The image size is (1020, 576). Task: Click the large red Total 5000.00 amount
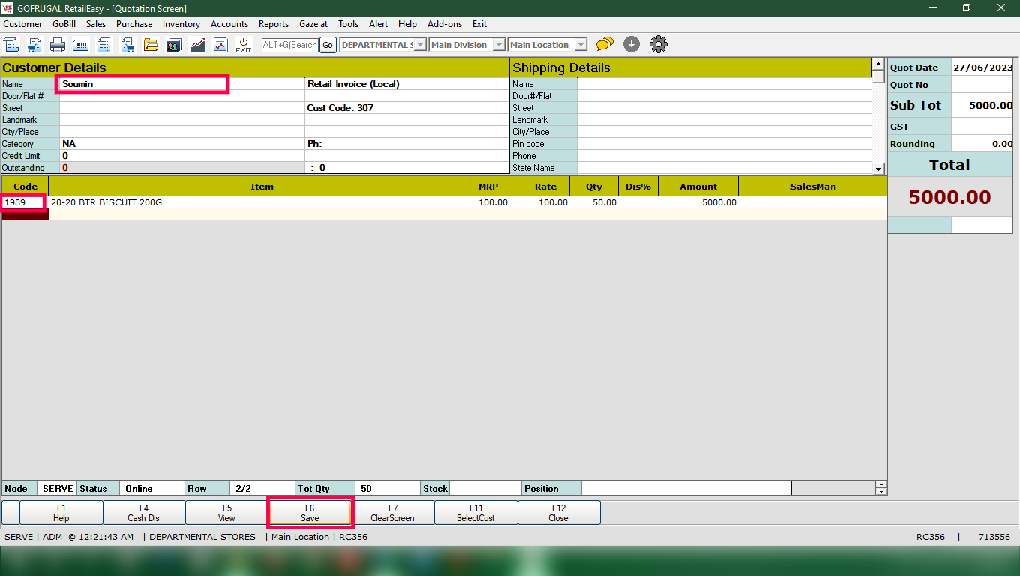[x=949, y=198]
